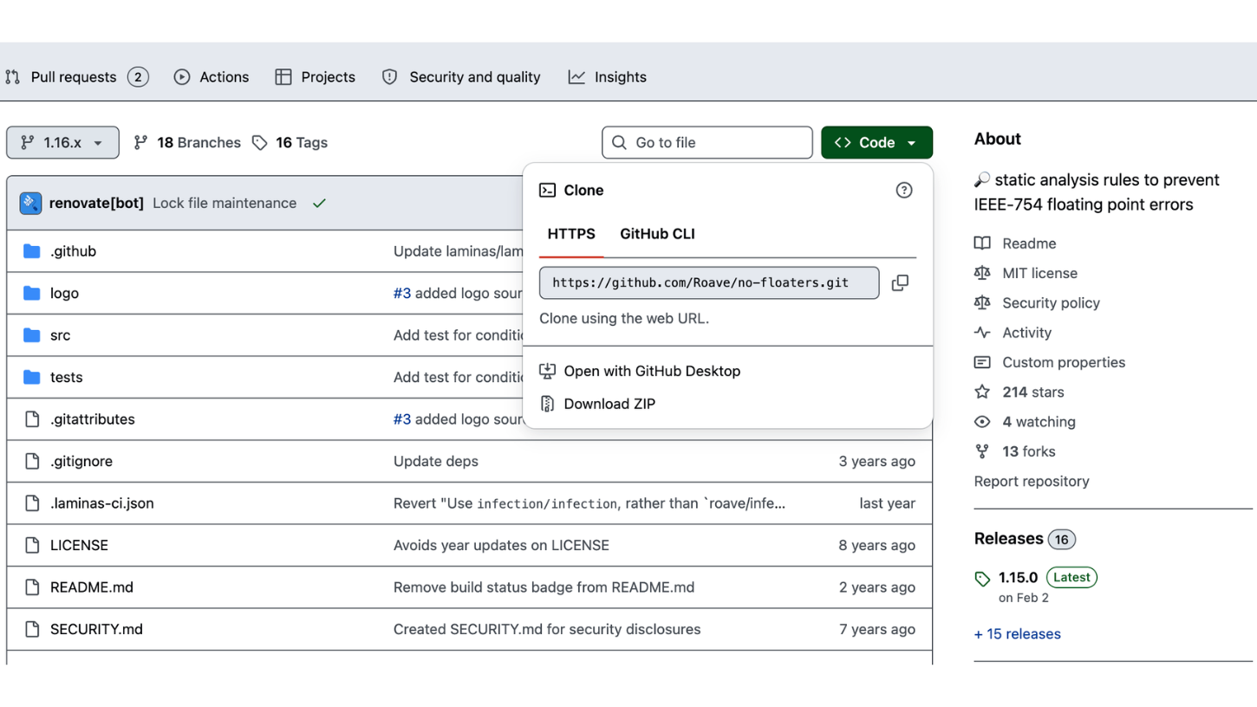Click the .github folder icon
The width and height of the screenshot is (1257, 707).
point(32,251)
